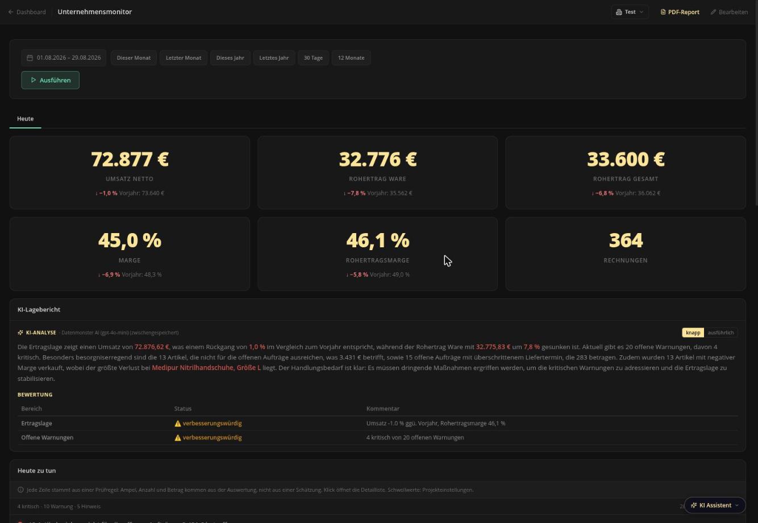The width and height of the screenshot is (758, 523).
Task: Choose the 30 Tage range
Action: [313, 58]
